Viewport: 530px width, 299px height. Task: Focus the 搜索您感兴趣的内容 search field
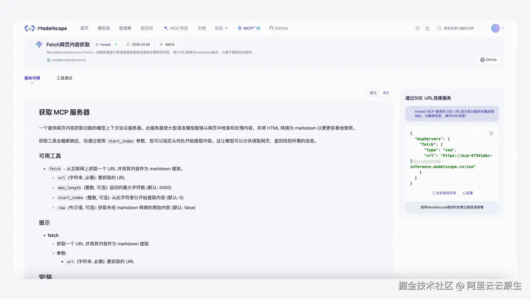click(459, 28)
